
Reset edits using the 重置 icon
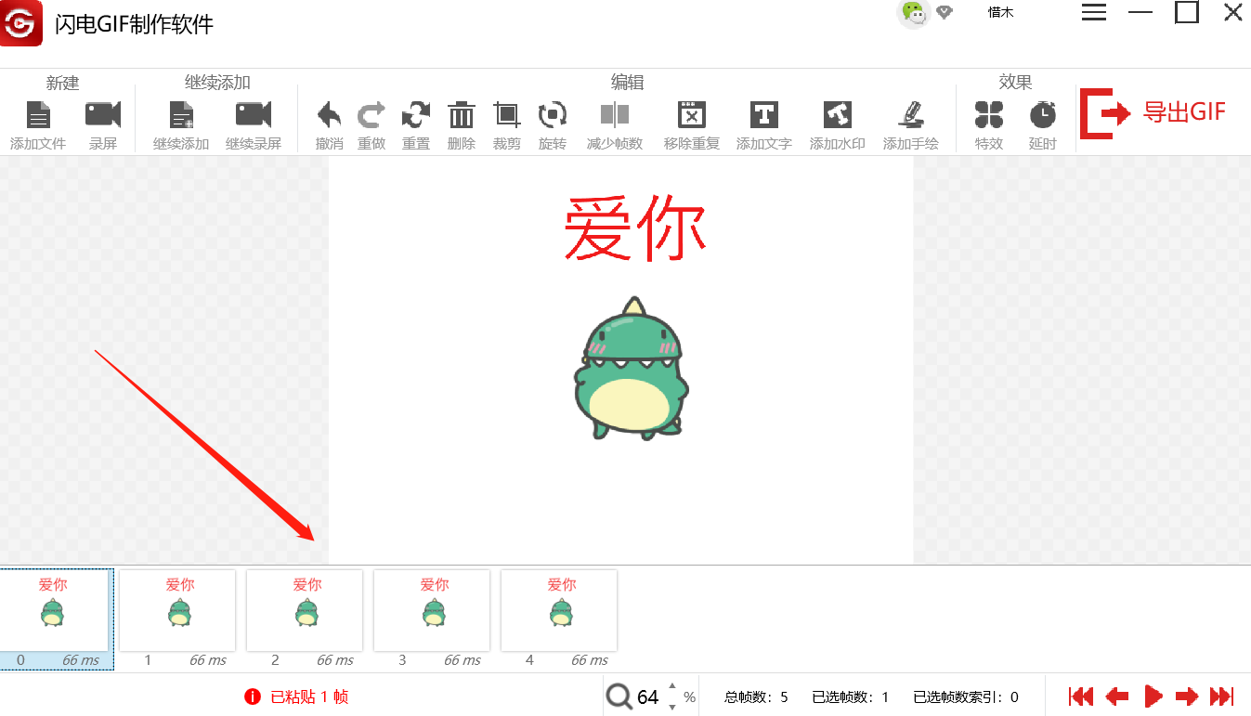tap(416, 115)
